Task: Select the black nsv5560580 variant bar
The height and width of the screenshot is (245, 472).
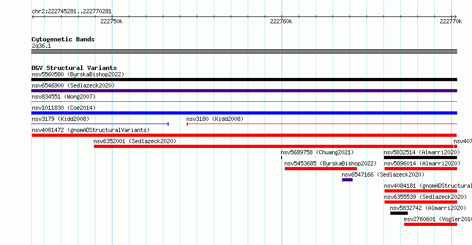Action: (x=244, y=80)
